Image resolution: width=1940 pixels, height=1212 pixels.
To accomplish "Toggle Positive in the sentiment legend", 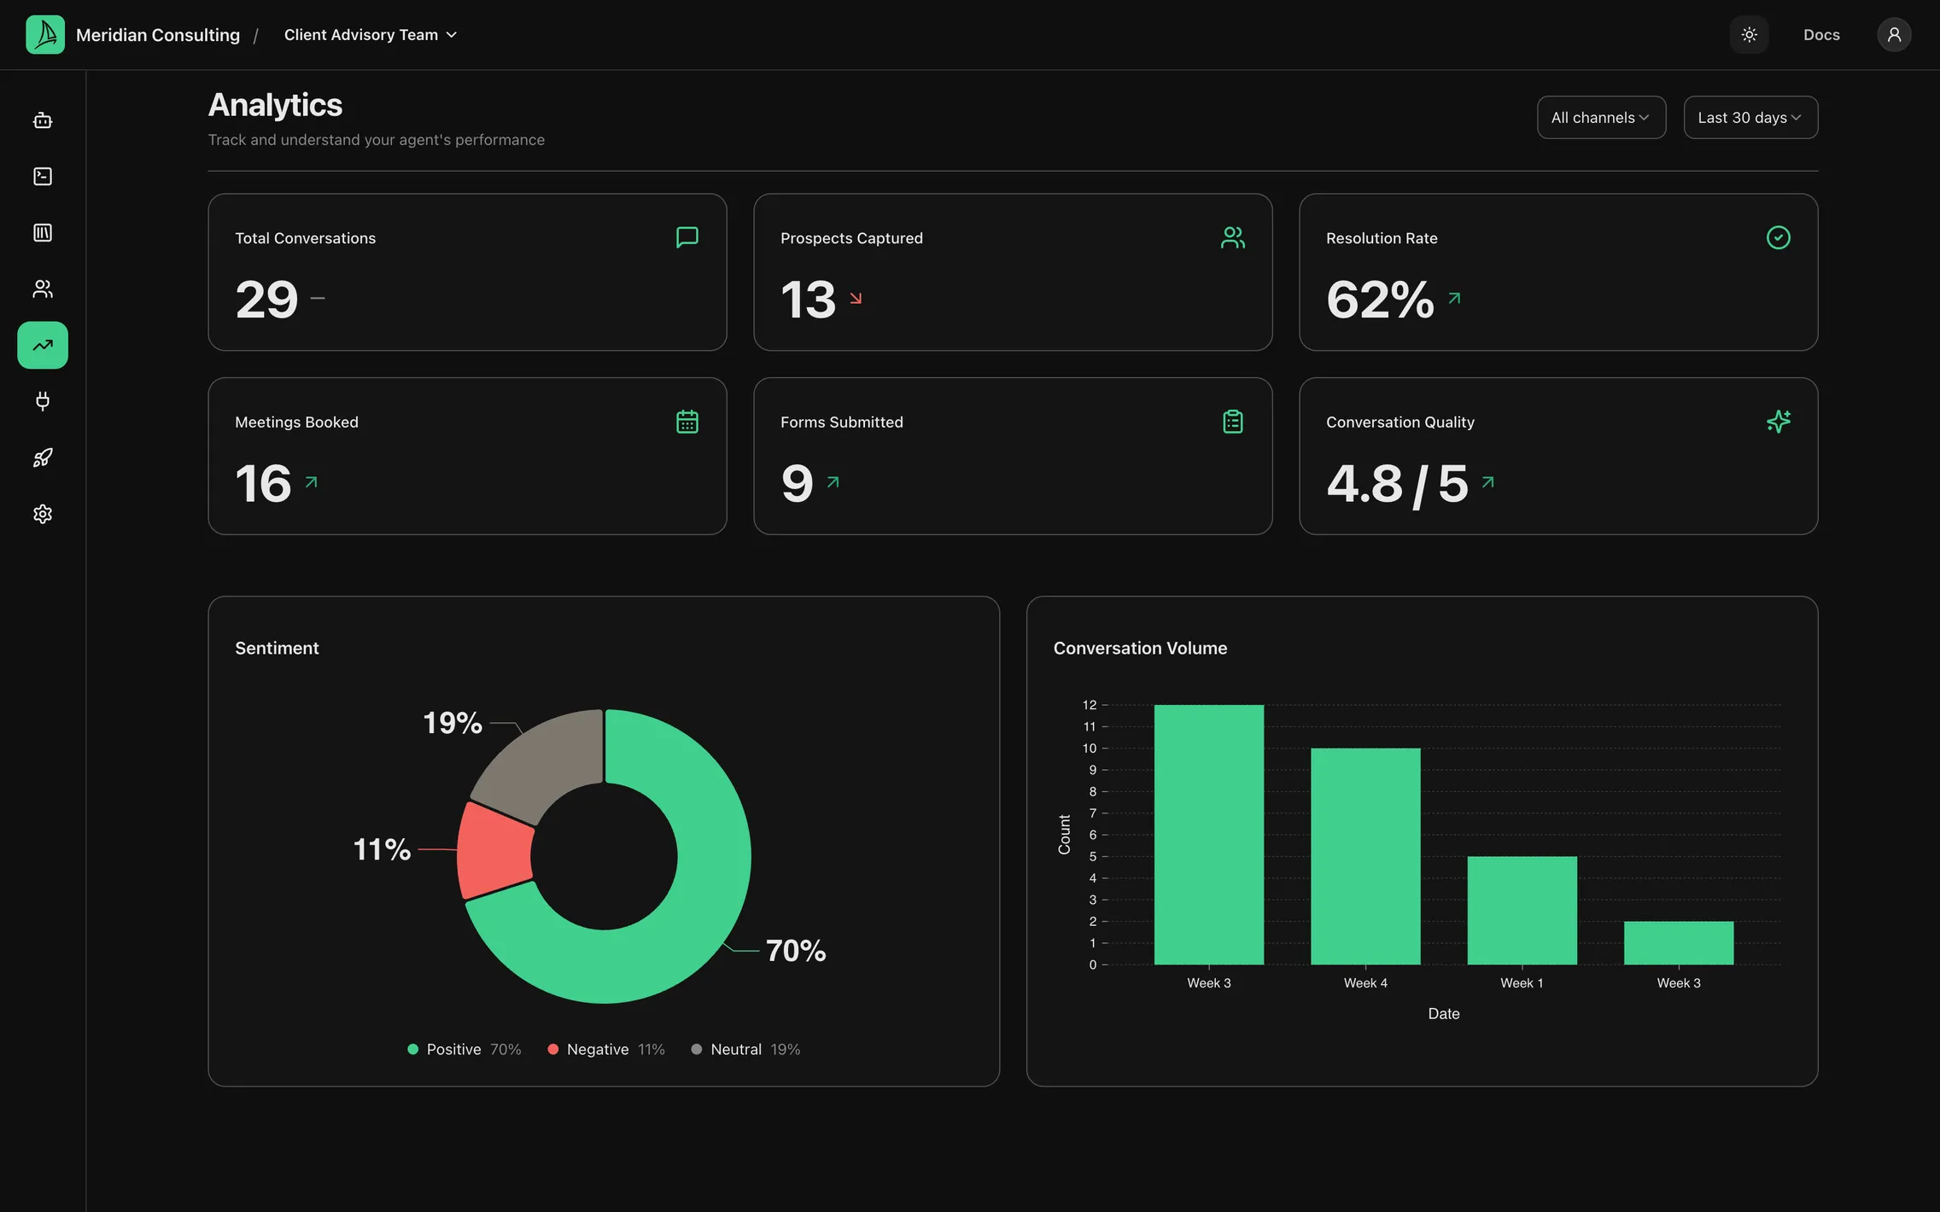I will click(465, 1049).
